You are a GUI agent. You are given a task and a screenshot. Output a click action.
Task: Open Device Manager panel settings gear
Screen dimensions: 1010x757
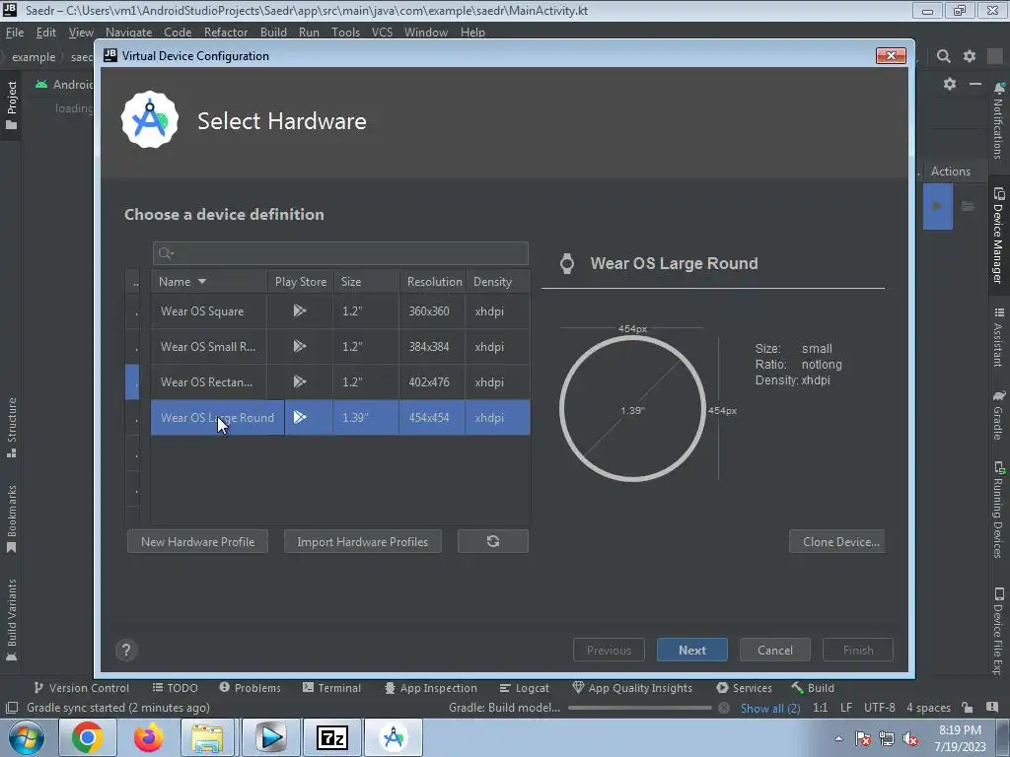click(950, 84)
